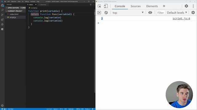The height and width of the screenshot is (110, 197).
Task: Open the File menu in VS Code
Action: (5, 2)
